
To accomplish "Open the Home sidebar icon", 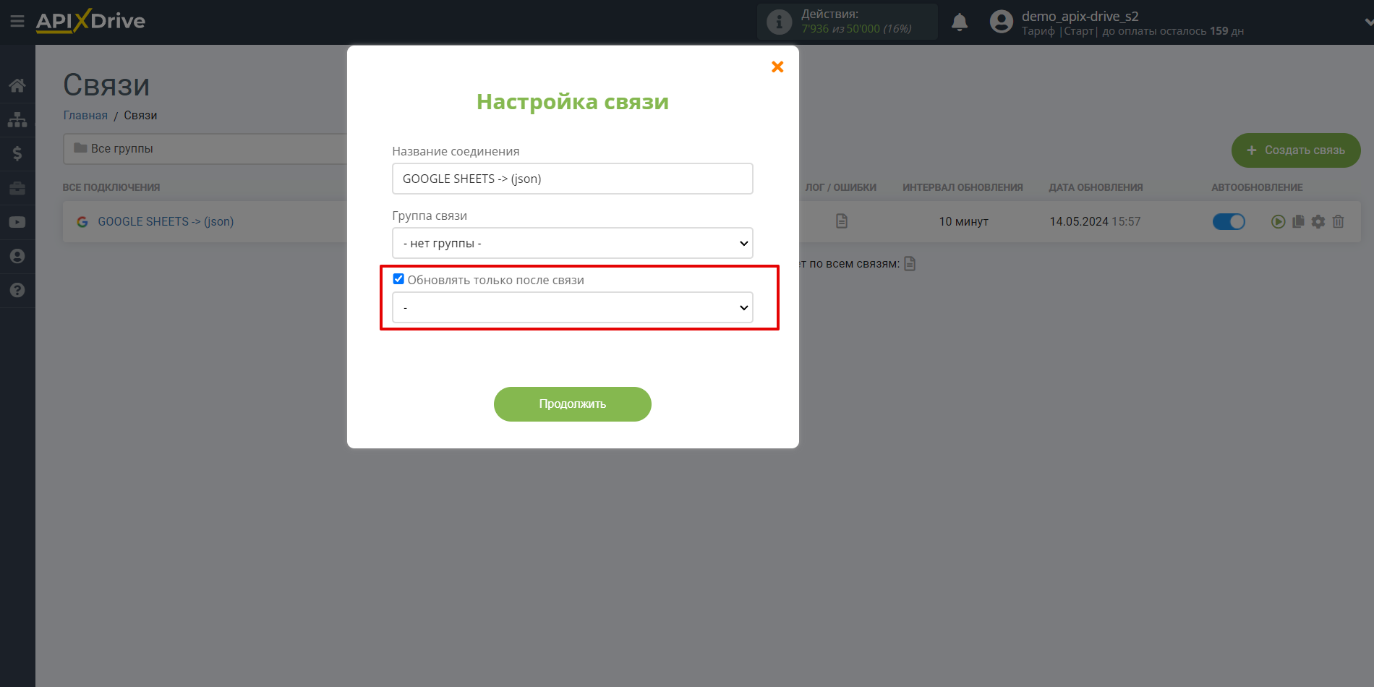I will click(17, 85).
